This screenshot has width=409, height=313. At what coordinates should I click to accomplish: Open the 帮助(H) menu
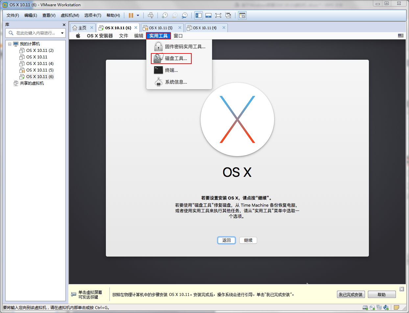113,15
